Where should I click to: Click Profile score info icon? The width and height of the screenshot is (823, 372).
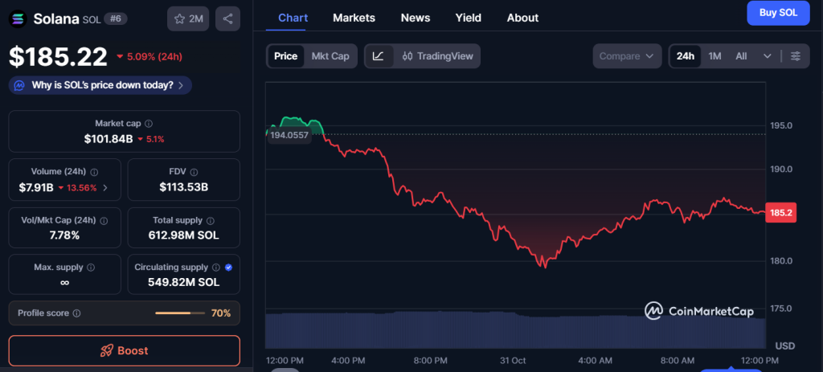point(77,313)
